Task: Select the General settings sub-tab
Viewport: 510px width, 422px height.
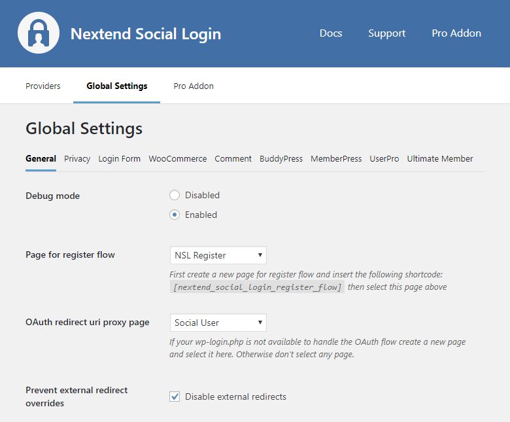Action: 41,159
